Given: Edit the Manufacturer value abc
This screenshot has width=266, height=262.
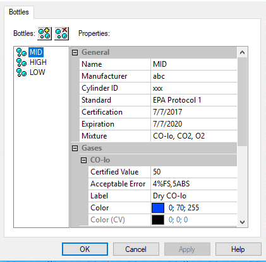Looking at the screenshot, I should [194, 76].
